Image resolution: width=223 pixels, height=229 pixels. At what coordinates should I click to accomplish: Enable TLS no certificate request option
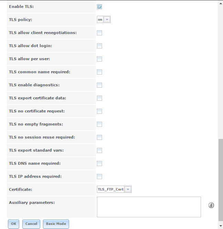[x=99, y=111]
